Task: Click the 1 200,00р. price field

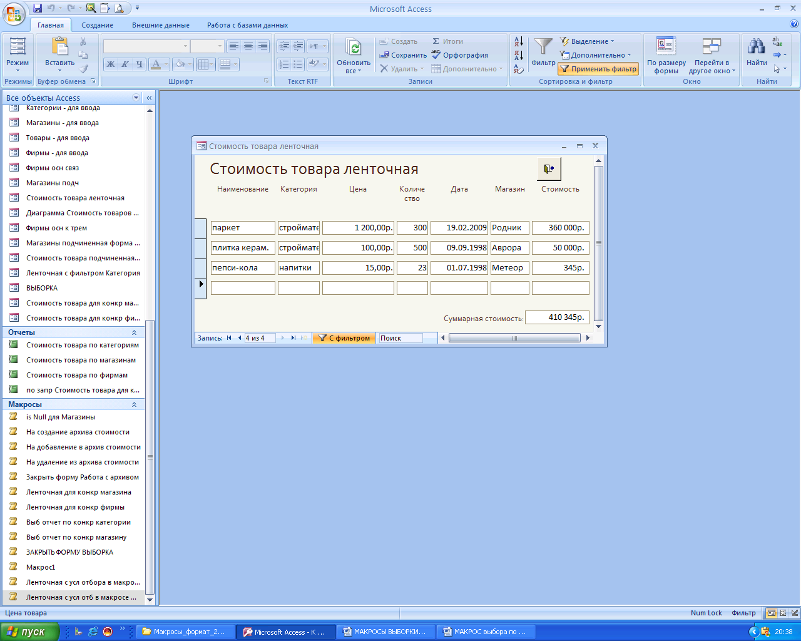Action: tap(358, 228)
